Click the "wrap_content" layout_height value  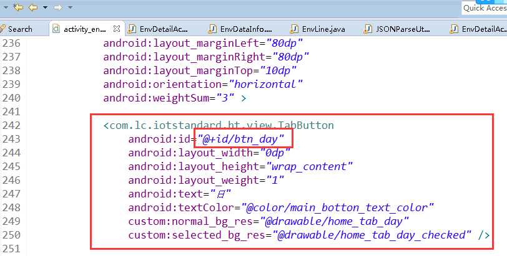(309, 166)
